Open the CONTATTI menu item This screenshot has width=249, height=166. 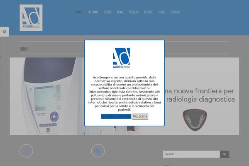(x=175, y=12)
